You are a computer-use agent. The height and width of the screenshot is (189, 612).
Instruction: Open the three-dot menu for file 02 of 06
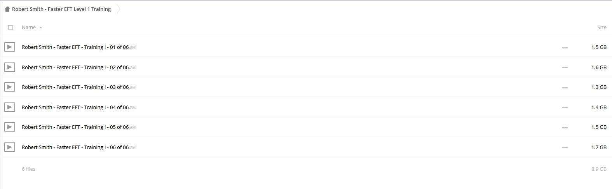click(x=565, y=68)
